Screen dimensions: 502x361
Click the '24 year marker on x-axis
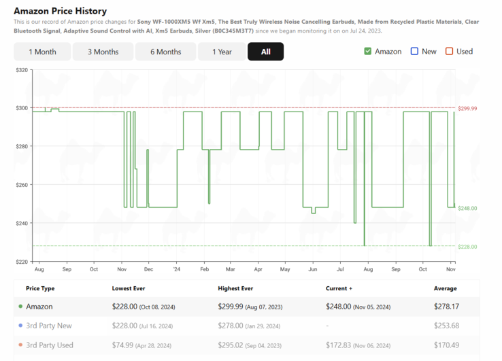point(176,269)
